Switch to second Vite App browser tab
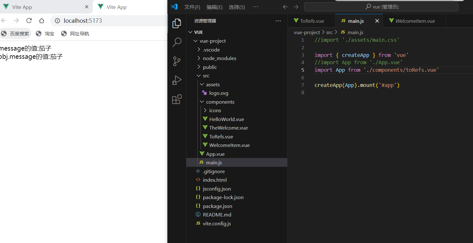The image size is (473, 243). point(130,7)
